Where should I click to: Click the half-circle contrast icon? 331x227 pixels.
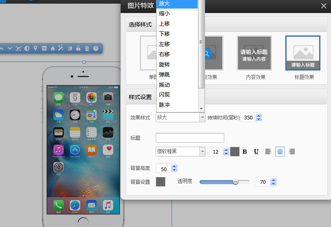27,48
